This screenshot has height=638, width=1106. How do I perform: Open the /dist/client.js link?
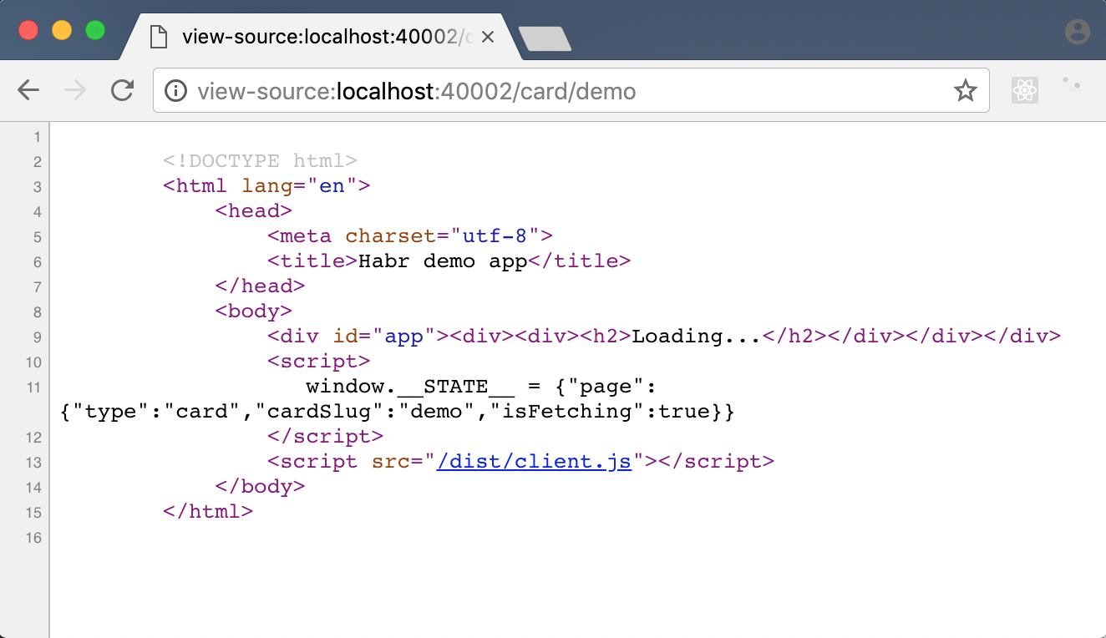tap(534, 462)
